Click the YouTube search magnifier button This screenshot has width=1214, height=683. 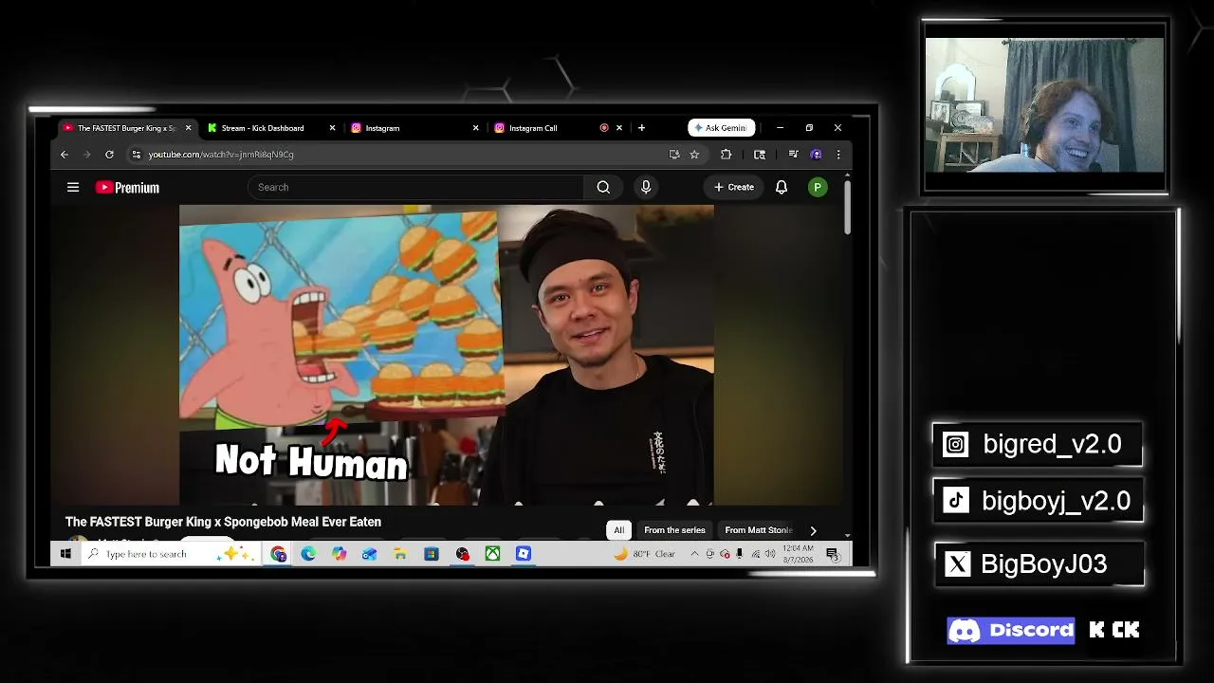pos(603,187)
